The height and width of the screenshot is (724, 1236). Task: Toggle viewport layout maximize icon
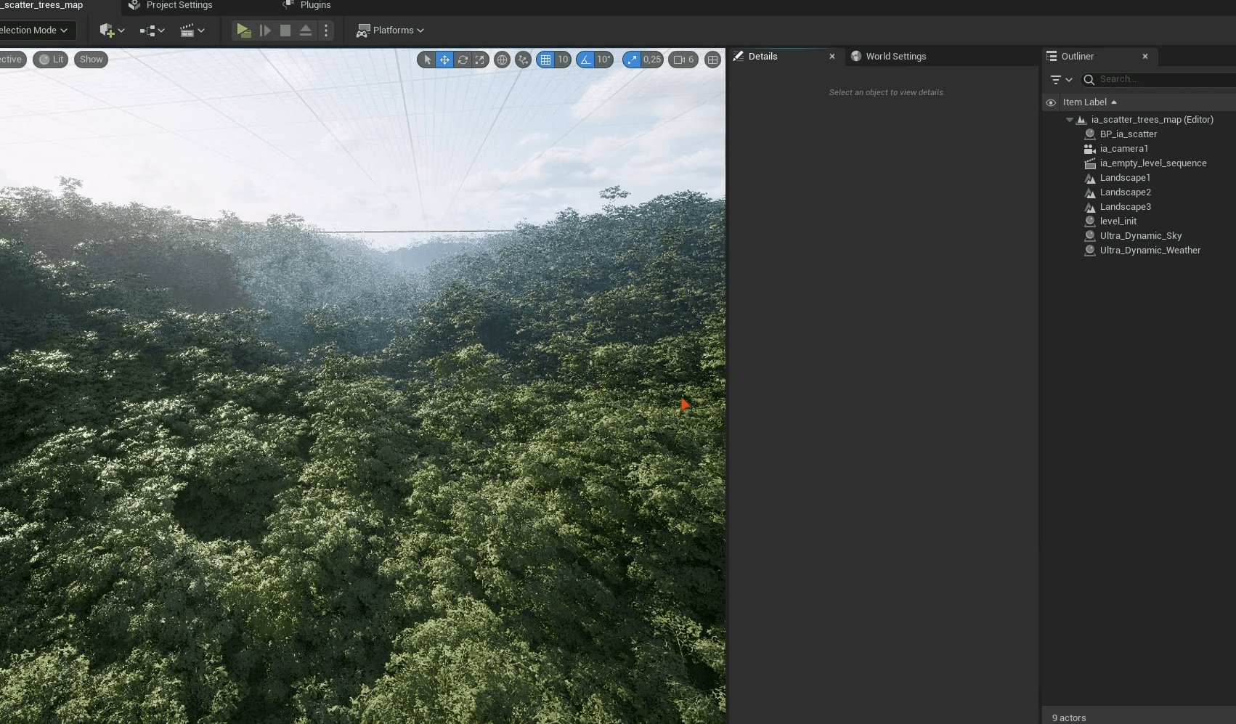coord(712,60)
